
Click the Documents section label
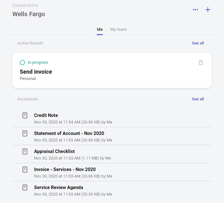point(28,99)
